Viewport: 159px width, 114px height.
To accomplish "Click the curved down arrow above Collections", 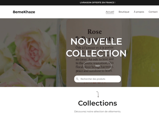I will (x=98, y=94).
